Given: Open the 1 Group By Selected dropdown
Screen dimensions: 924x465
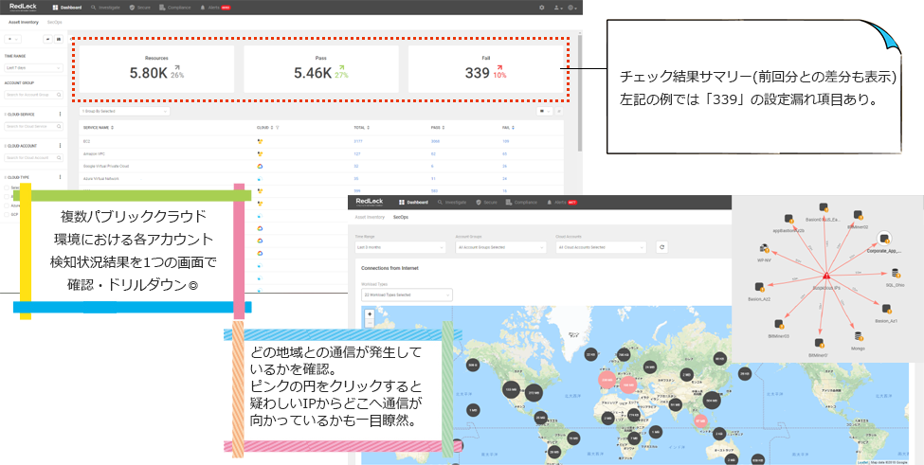Looking at the screenshot, I should tap(124, 111).
